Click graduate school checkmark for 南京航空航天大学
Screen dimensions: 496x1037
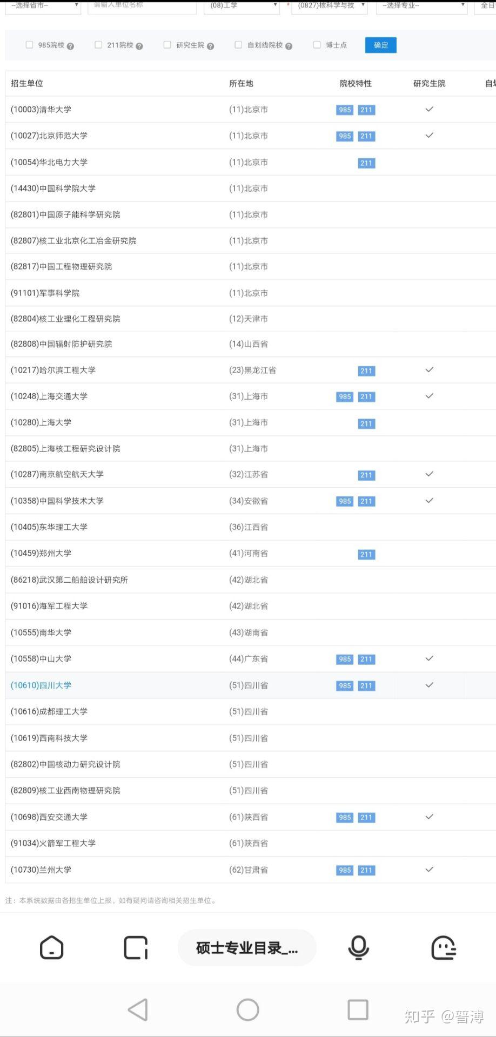coord(430,474)
